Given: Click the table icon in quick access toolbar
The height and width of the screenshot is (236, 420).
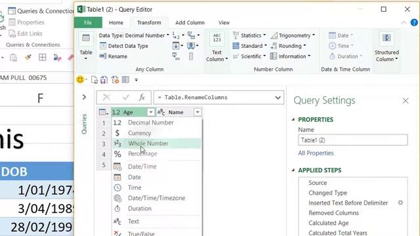Looking at the screenshot, I should (x=125, y=80).
